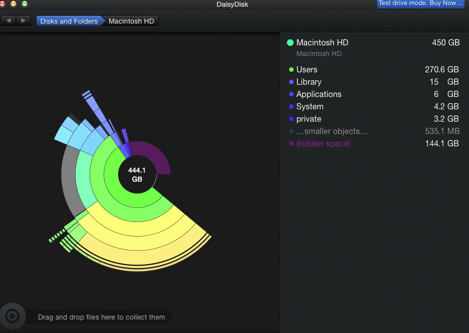
Task: Select the private folder row
Action: pyautogui.click(x=374, y=119)
